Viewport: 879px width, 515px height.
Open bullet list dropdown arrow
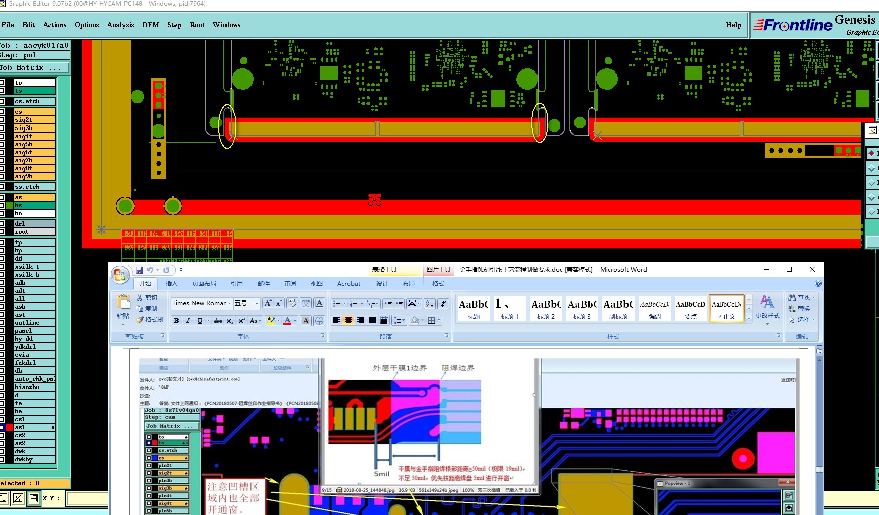tap(344, 303)
